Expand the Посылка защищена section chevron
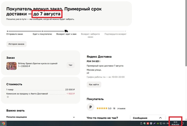Image resolution: width=187 pixels, height=126 pixels. tap(74, 117)
